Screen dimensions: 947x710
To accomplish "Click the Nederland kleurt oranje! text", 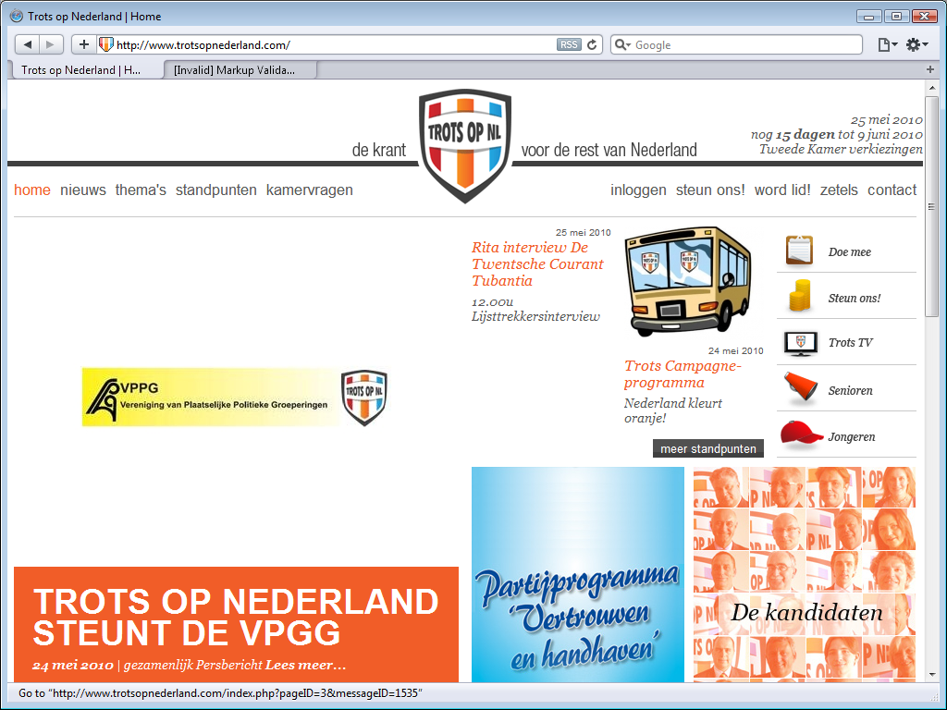I will click(x=673, y=410).
